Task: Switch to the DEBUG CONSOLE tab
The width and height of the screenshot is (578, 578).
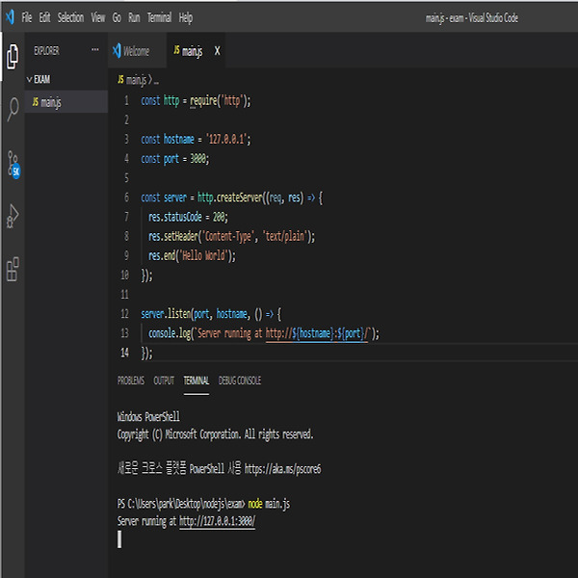Action: tap(240, 381)
